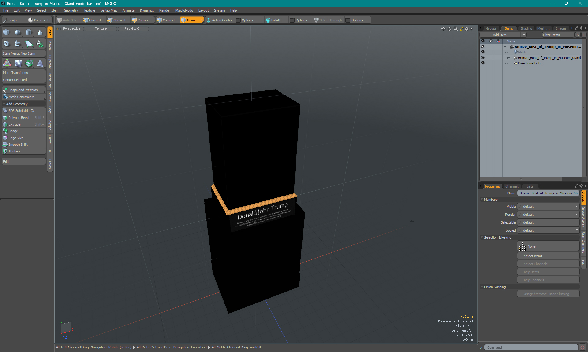Open Item Menu: New Item dropdown
This screenshot has height=352, width=588.
click(x=24, y=53)
